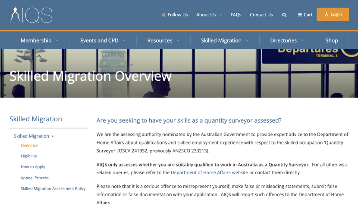Open the FAQs page
The image size is (358, 209).
pos(236,15)
